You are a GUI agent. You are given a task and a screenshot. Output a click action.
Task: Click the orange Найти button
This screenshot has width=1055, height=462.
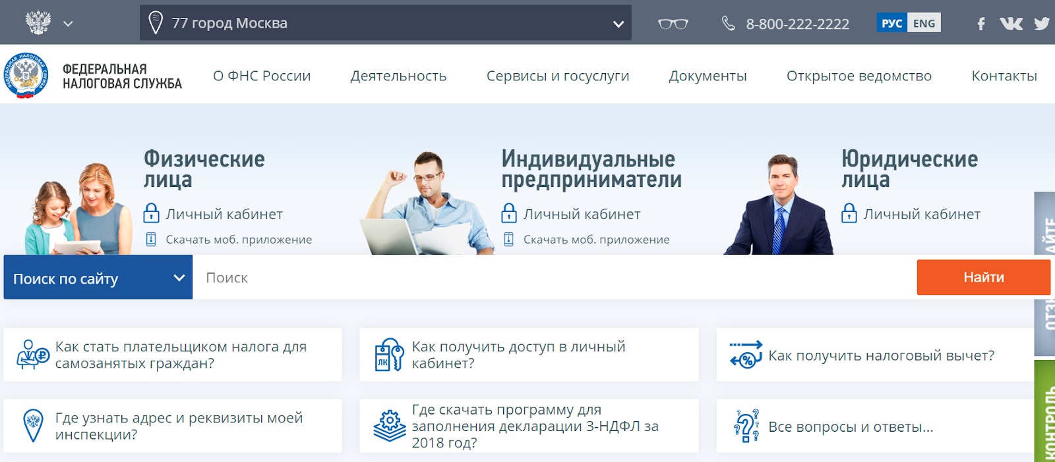coord(983,277)
